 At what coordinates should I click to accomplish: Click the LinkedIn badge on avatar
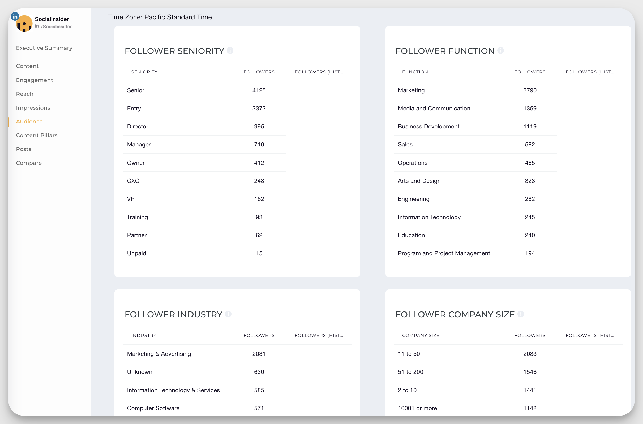click(15, 16)
